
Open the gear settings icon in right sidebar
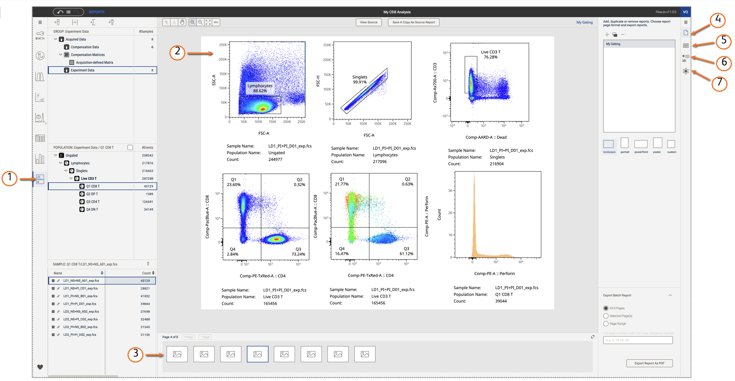tap(686, 71)
